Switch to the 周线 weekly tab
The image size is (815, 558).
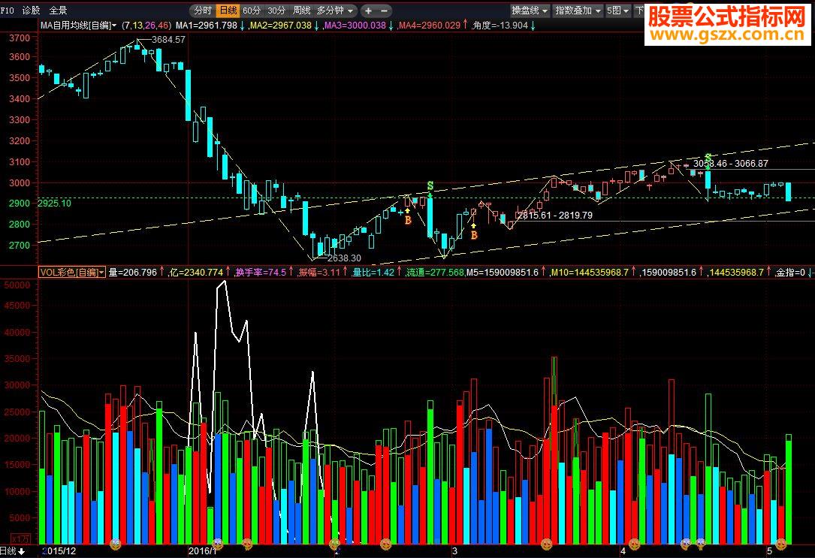(301, 11)
